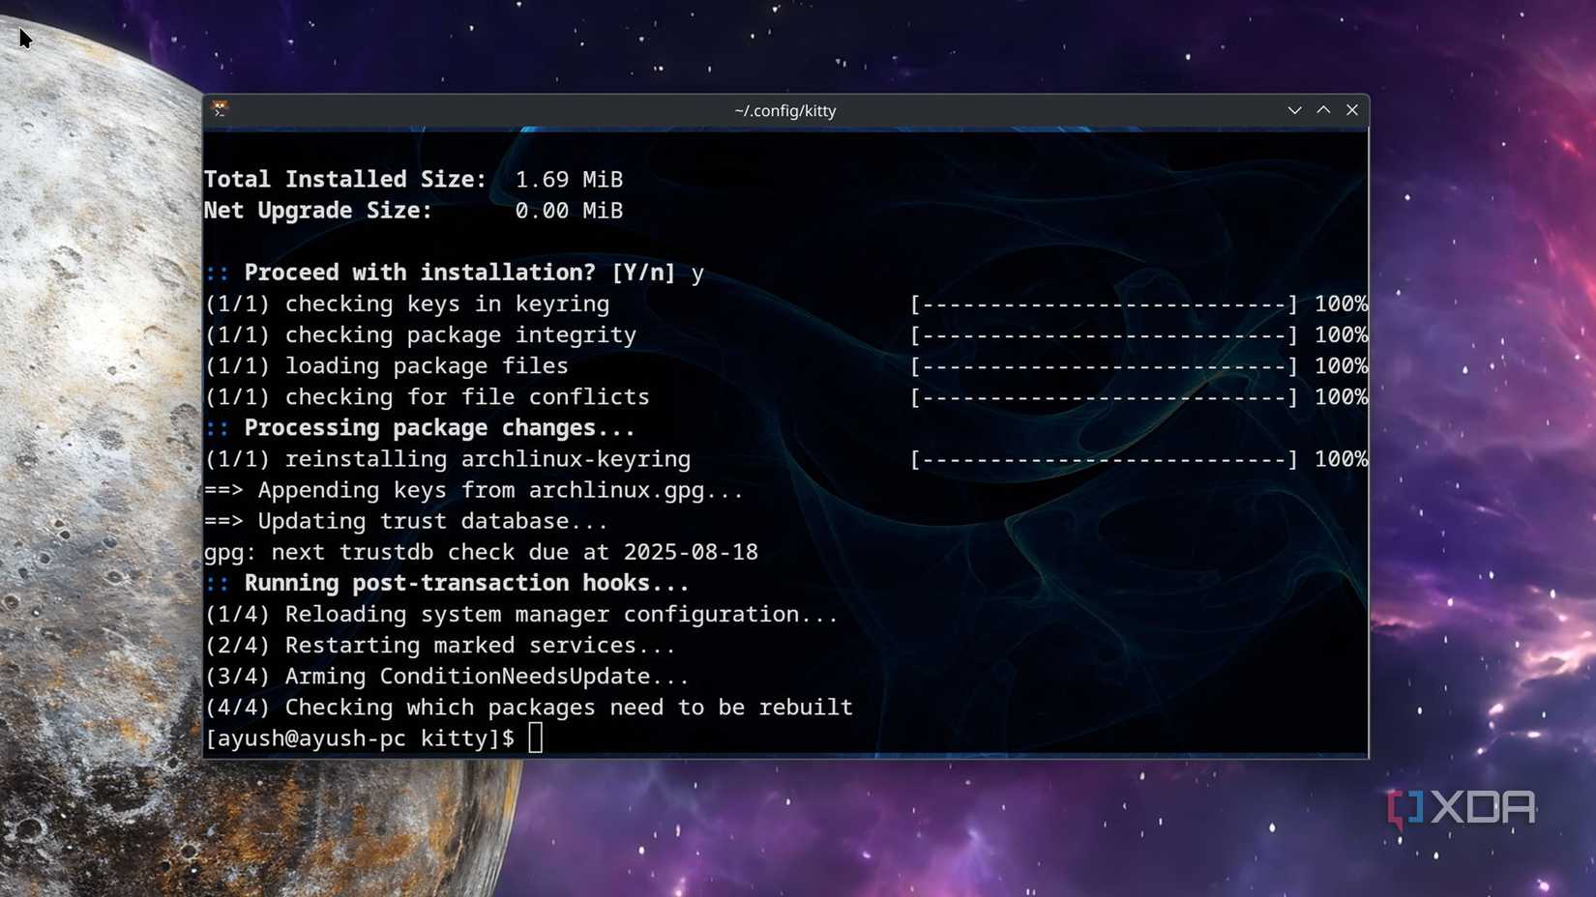Click the 'checking keys in keyring' progress bar
The image size is (1596, 897).
[1106, 304]
